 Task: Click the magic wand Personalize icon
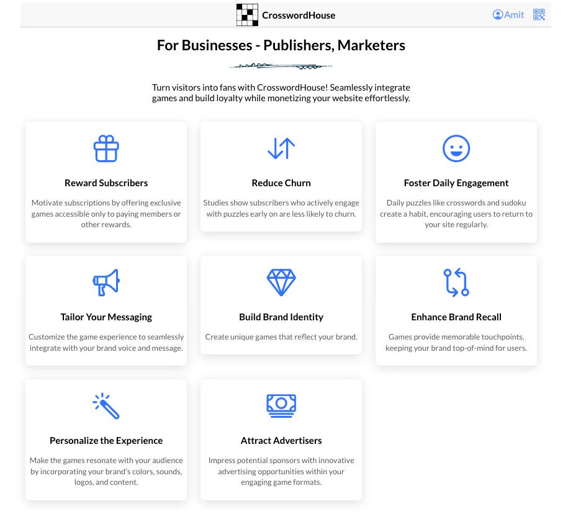point(106,406)
